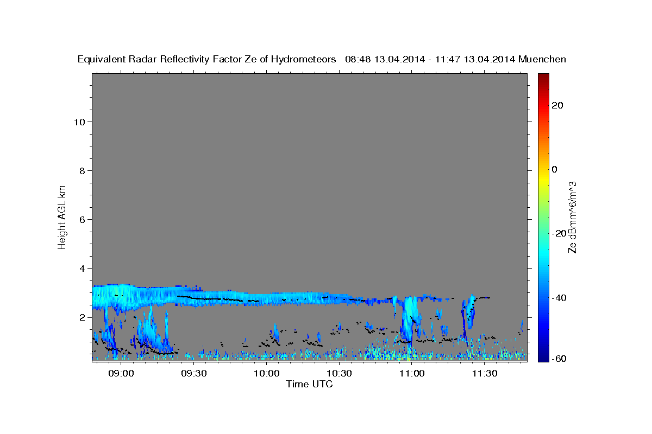The height and width of the screenshot is (434, 652).
Task: Click the colorbar label -40
Action: tap(559, 297)
